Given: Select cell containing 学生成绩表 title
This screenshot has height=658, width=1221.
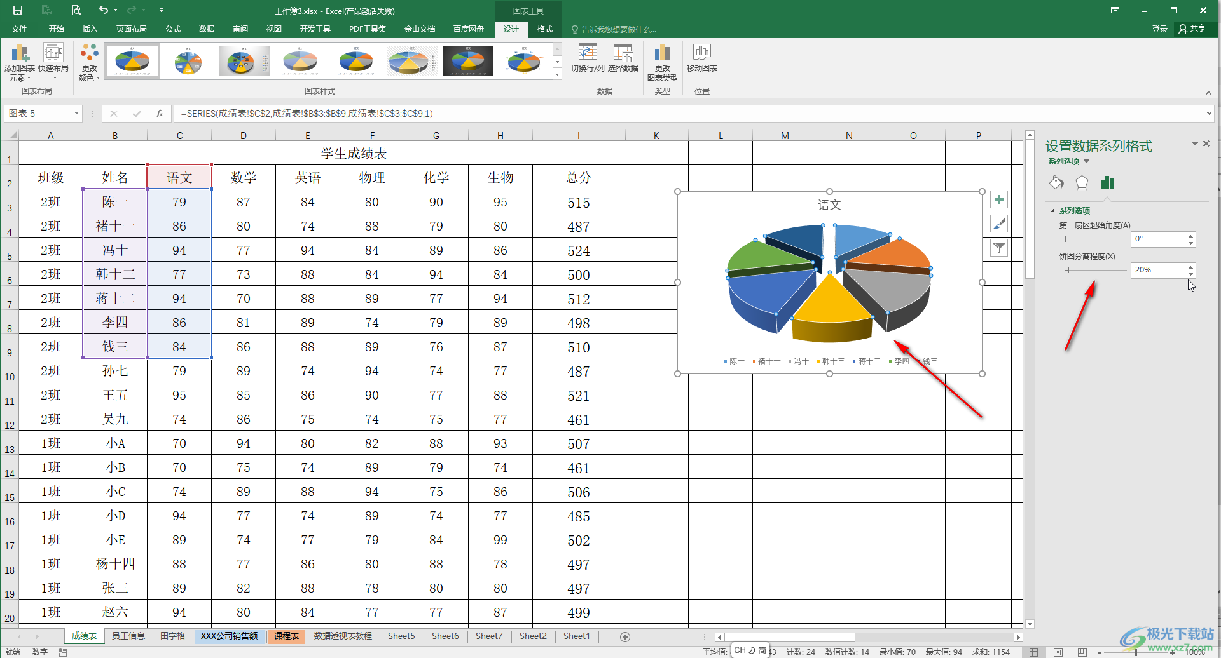Looking at the screenshot, I should (354, 153).
